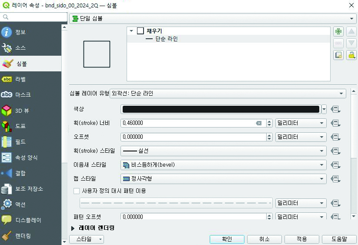Screen dimensions: 358x245
Task: Click the 확인 (OK) button
Action: click(227, 239)
